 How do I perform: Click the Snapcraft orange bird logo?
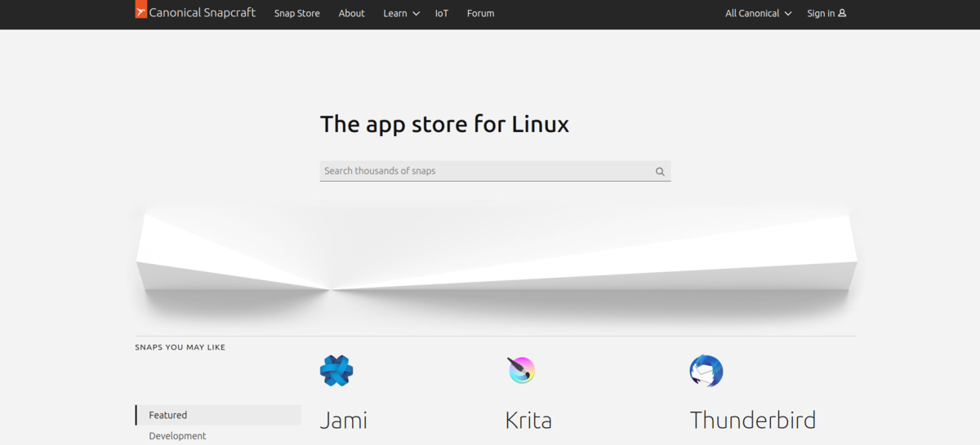(140, 9)
